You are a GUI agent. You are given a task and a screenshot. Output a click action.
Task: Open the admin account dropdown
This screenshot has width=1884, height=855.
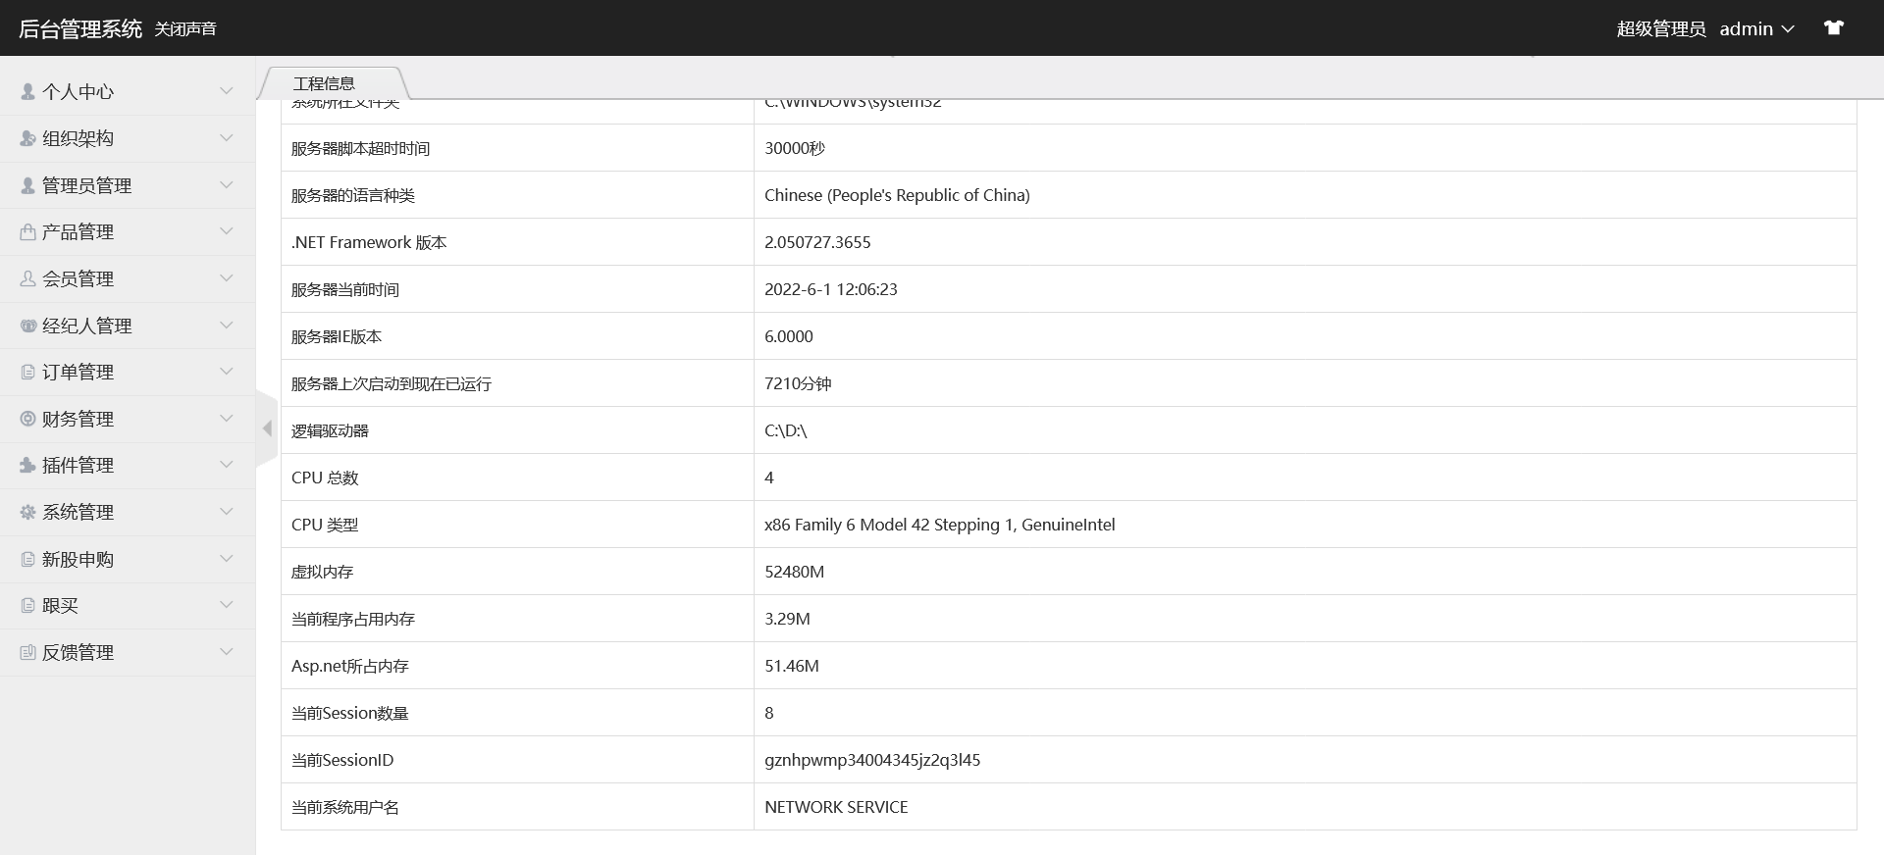[x=1756, y=29]
